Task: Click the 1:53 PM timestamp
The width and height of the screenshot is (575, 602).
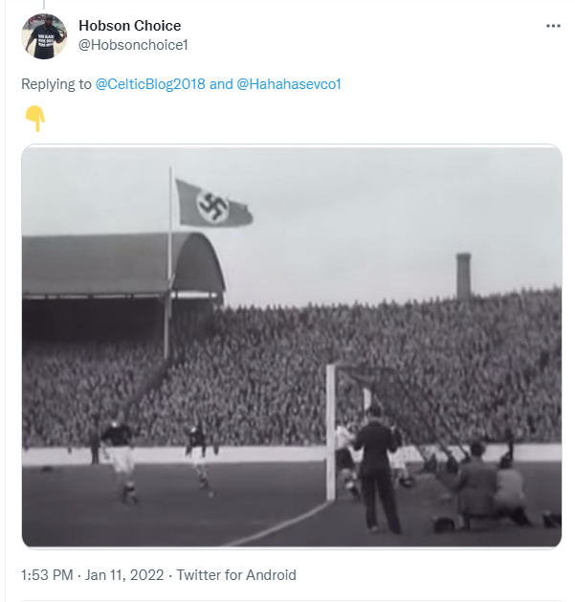Action: click(47, 575)
